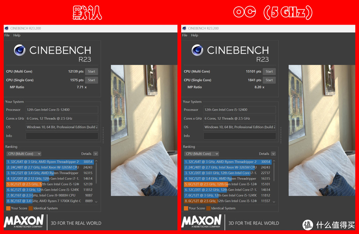Click the ranking list scroll-up arrow beside 30054 in the right window
The width and height of the screenshot is (359, 234).
tap(274, 162)
